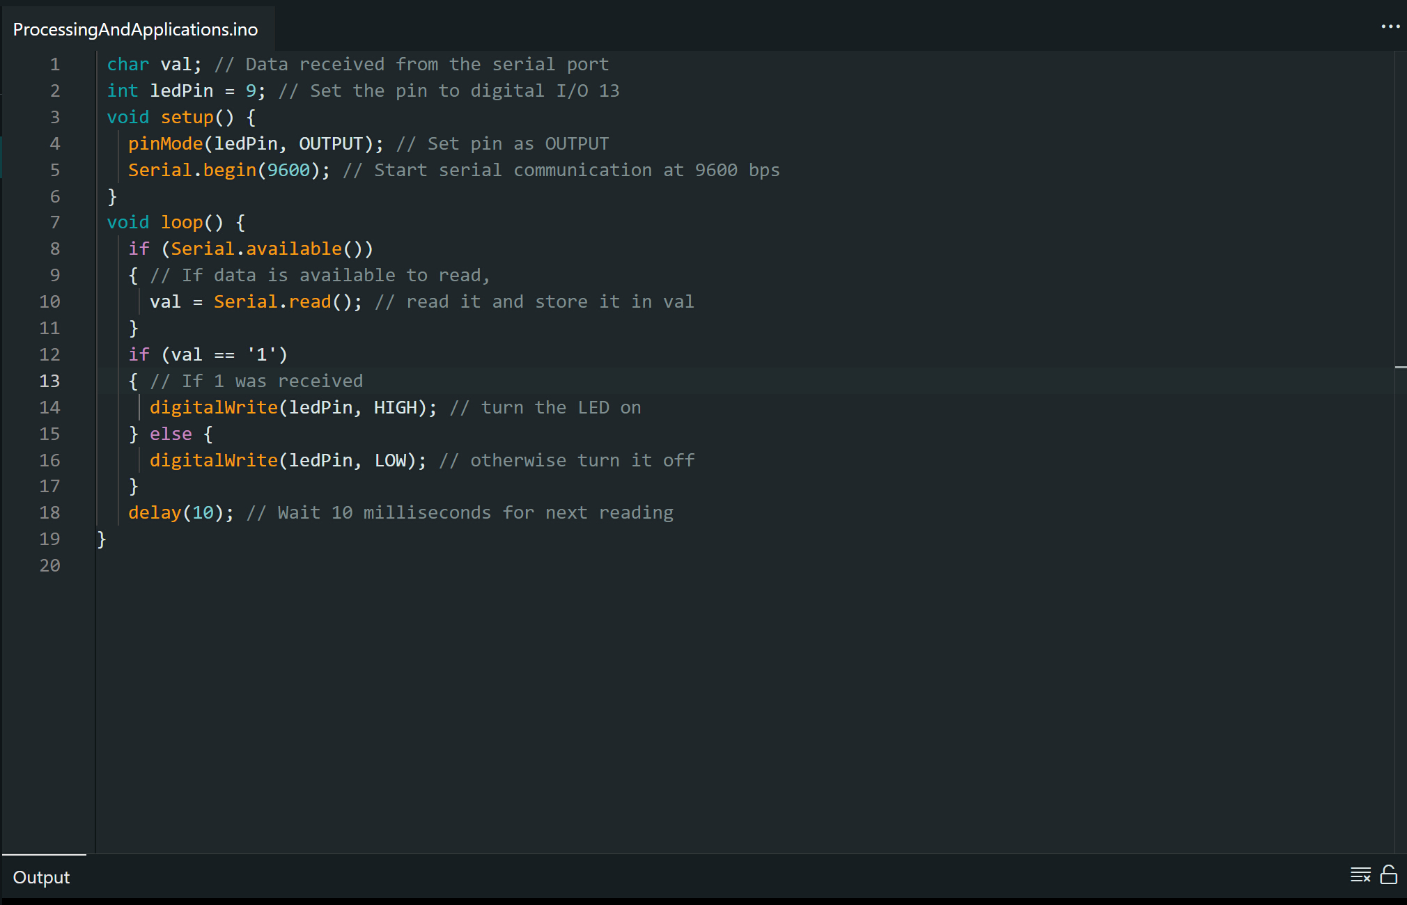1407x905 pixels.
Task: Open the editor more-actions ellipsis menu
Action: [1390, 26]
